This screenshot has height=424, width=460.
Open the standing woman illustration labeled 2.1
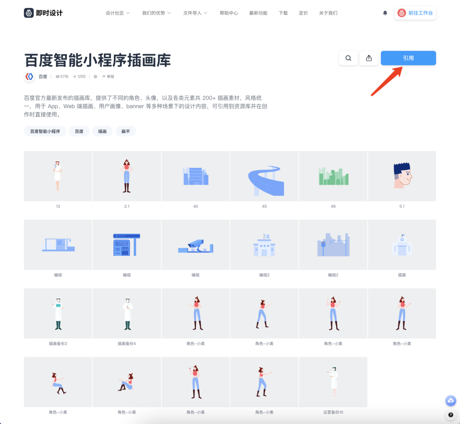127,176
